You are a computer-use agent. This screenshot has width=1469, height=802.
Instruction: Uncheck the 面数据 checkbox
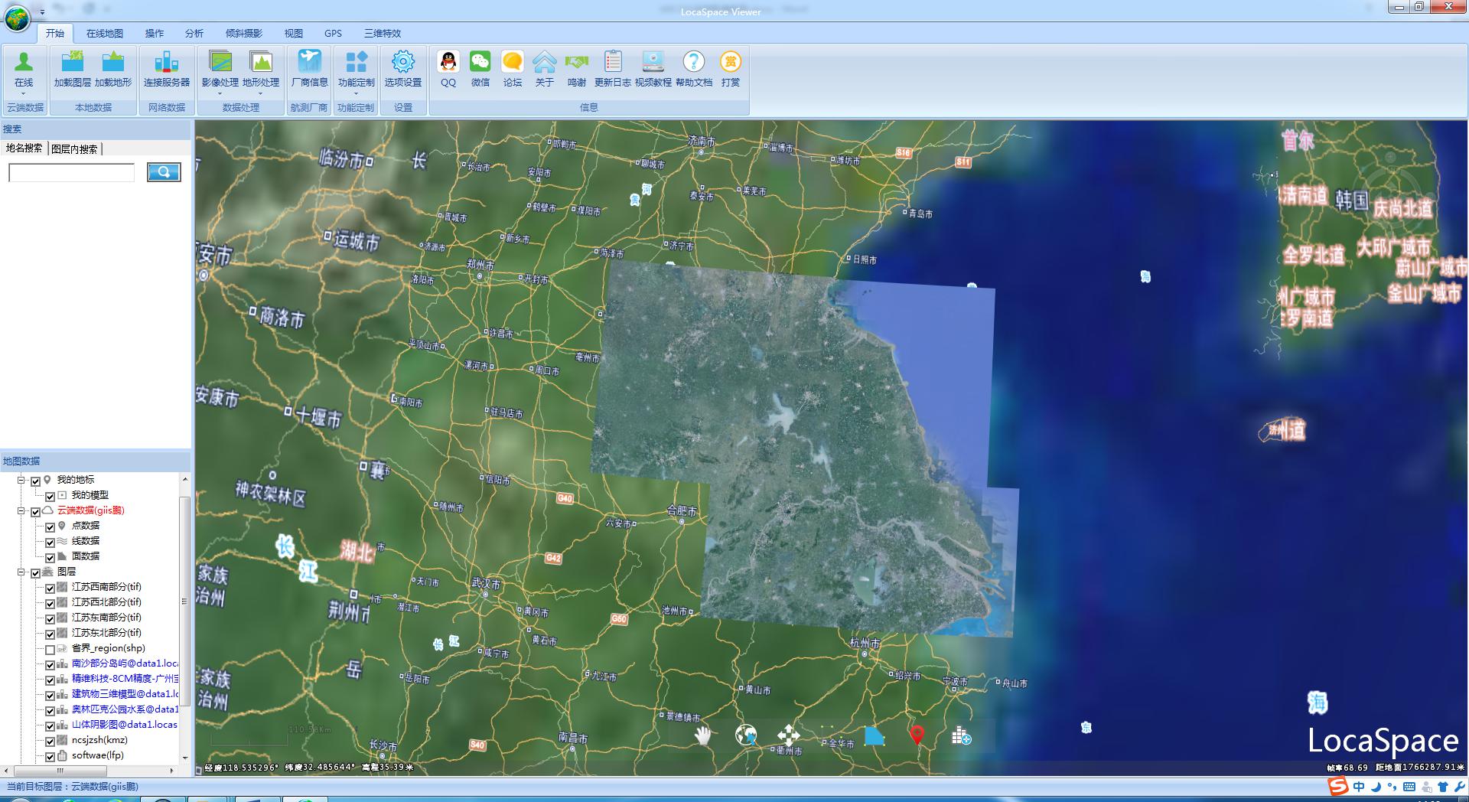[x=50, y=558]
